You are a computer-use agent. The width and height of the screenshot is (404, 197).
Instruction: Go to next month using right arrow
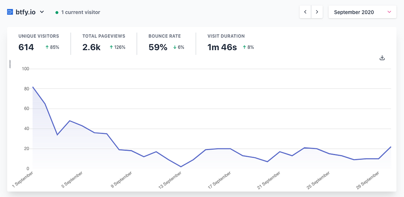(317, 12)
